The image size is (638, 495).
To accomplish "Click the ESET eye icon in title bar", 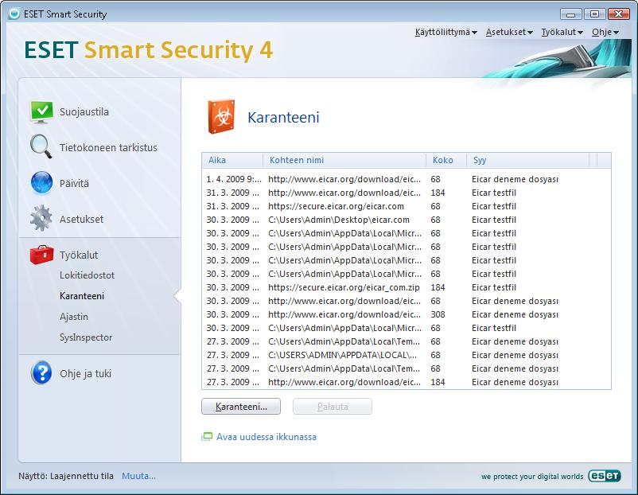I will (14, 14).
